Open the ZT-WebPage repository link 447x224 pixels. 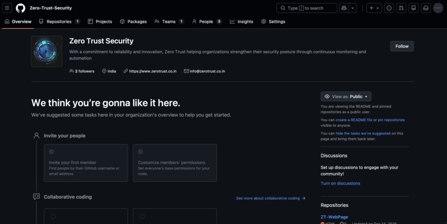(x=334, y=217)
